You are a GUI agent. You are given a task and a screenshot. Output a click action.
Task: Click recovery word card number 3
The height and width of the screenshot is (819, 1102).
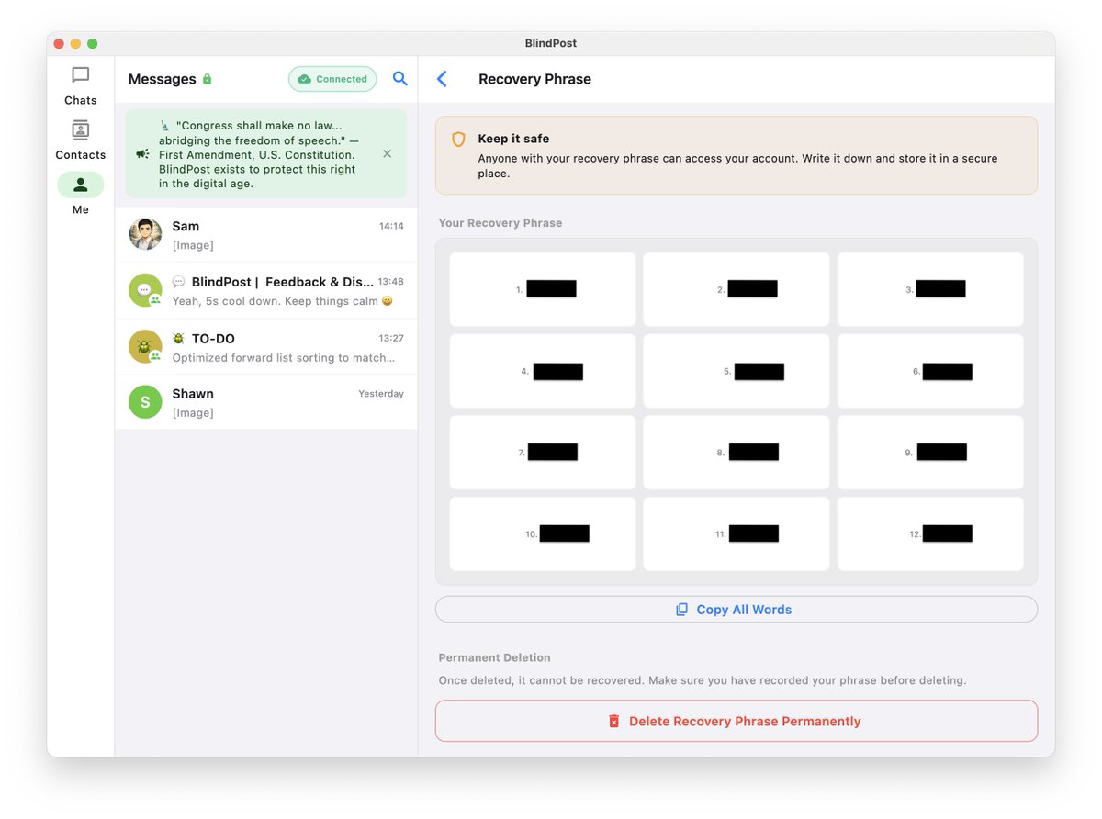click(x=930, y=289)
